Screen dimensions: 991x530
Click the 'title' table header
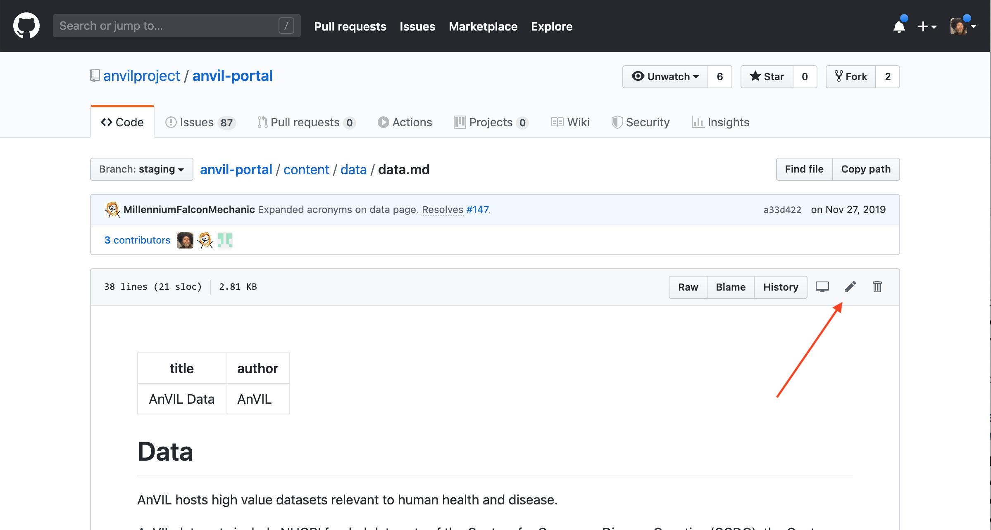pyautogui.click(x=182, y=369)
